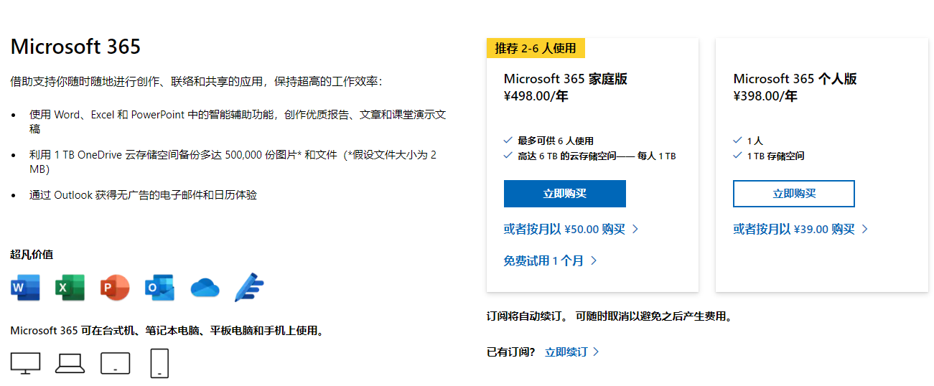Click the Word app icon
Screen dimensions: 934x386
(25, 288)
